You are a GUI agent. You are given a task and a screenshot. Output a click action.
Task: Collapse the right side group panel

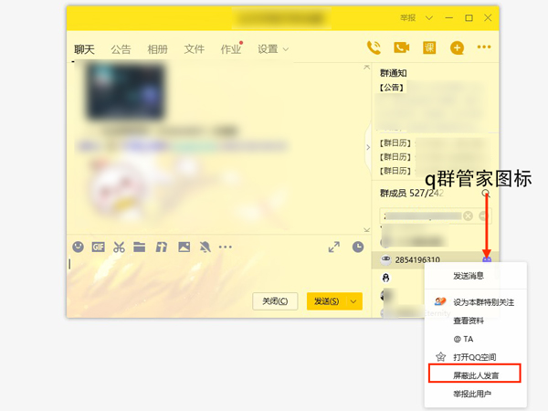(369, 146)
